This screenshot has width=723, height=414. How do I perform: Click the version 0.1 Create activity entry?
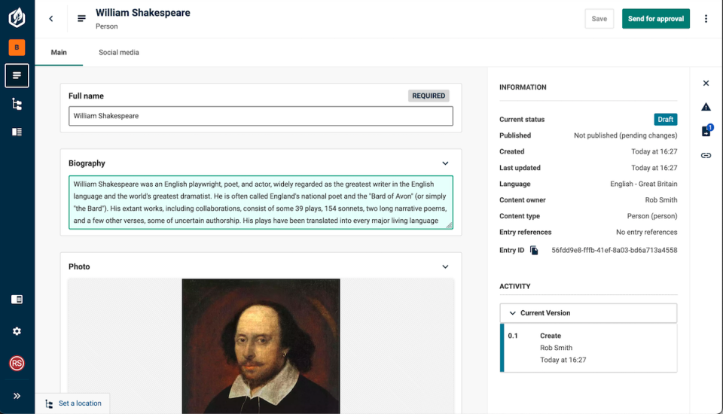pos(588,348)
